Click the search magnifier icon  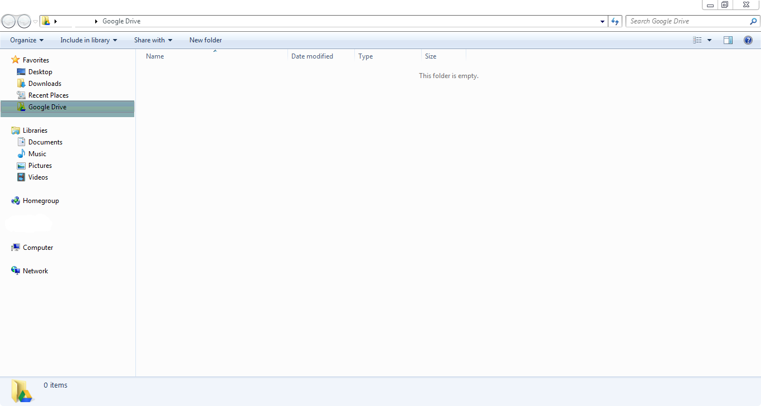click(754, 21)
